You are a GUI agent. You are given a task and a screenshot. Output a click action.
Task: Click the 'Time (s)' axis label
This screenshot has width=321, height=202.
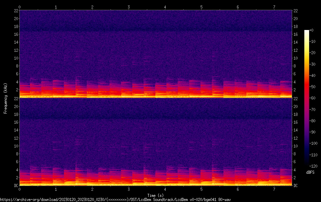156,195
